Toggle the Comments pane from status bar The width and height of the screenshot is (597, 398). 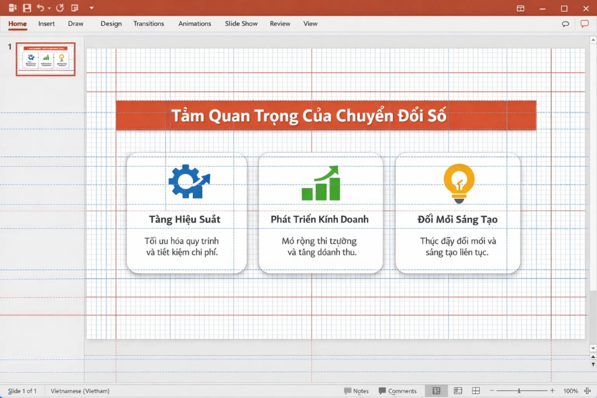pyautogui.click(x=399, y=391)
